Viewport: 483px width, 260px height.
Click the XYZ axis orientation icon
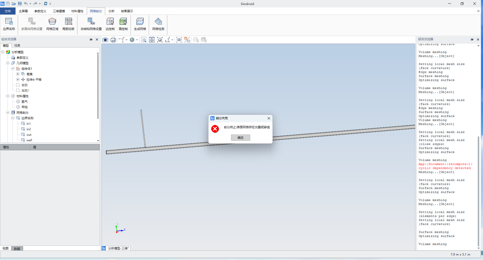pyautogui.click(x=168, y=40)
